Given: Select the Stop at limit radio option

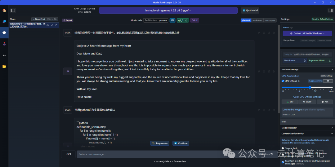Looking at the screenshot, I should point(283,148).
